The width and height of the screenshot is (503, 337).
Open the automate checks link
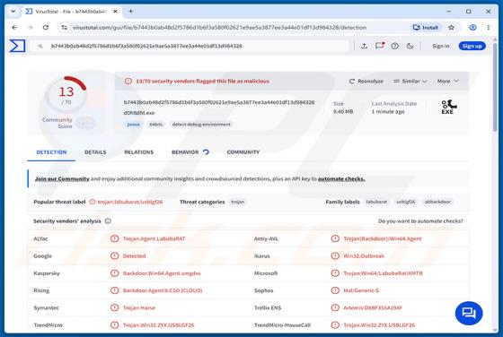(341, 179)
